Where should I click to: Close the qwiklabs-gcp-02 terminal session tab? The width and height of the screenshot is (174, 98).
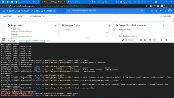tap(44, 41)
